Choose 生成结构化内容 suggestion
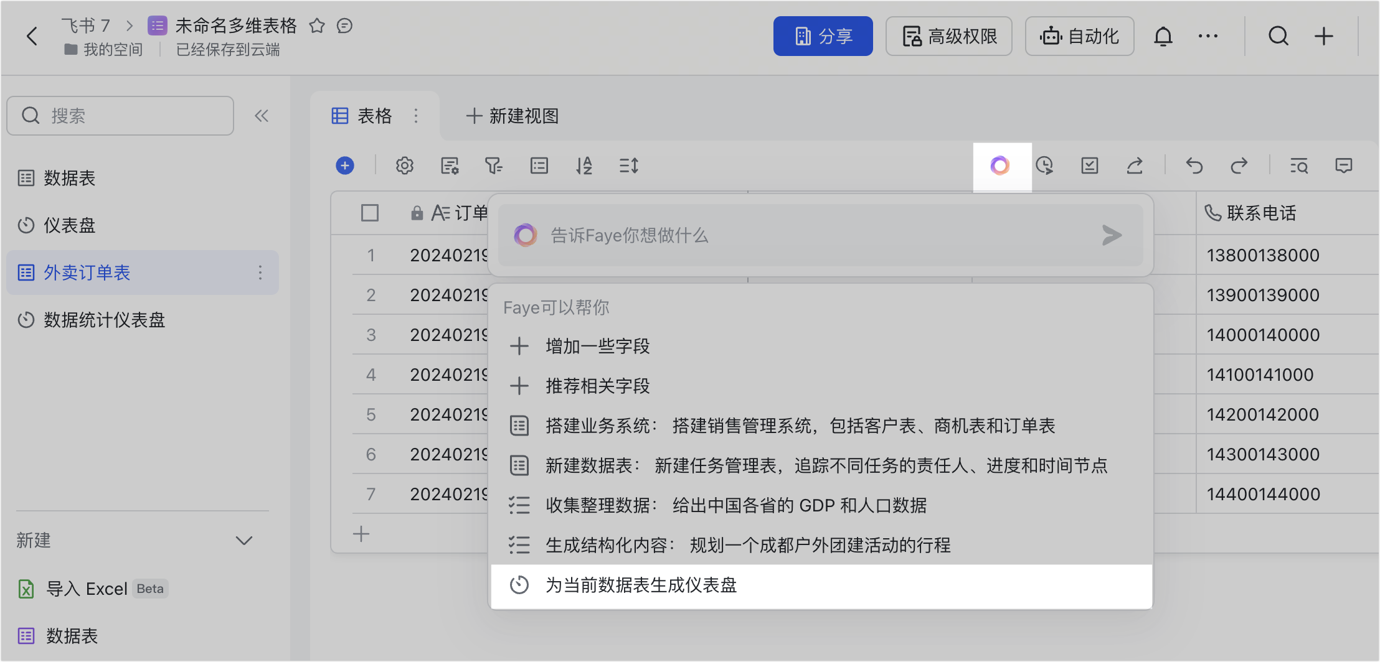The image size is (1380, 662). (x=822, y=545)
